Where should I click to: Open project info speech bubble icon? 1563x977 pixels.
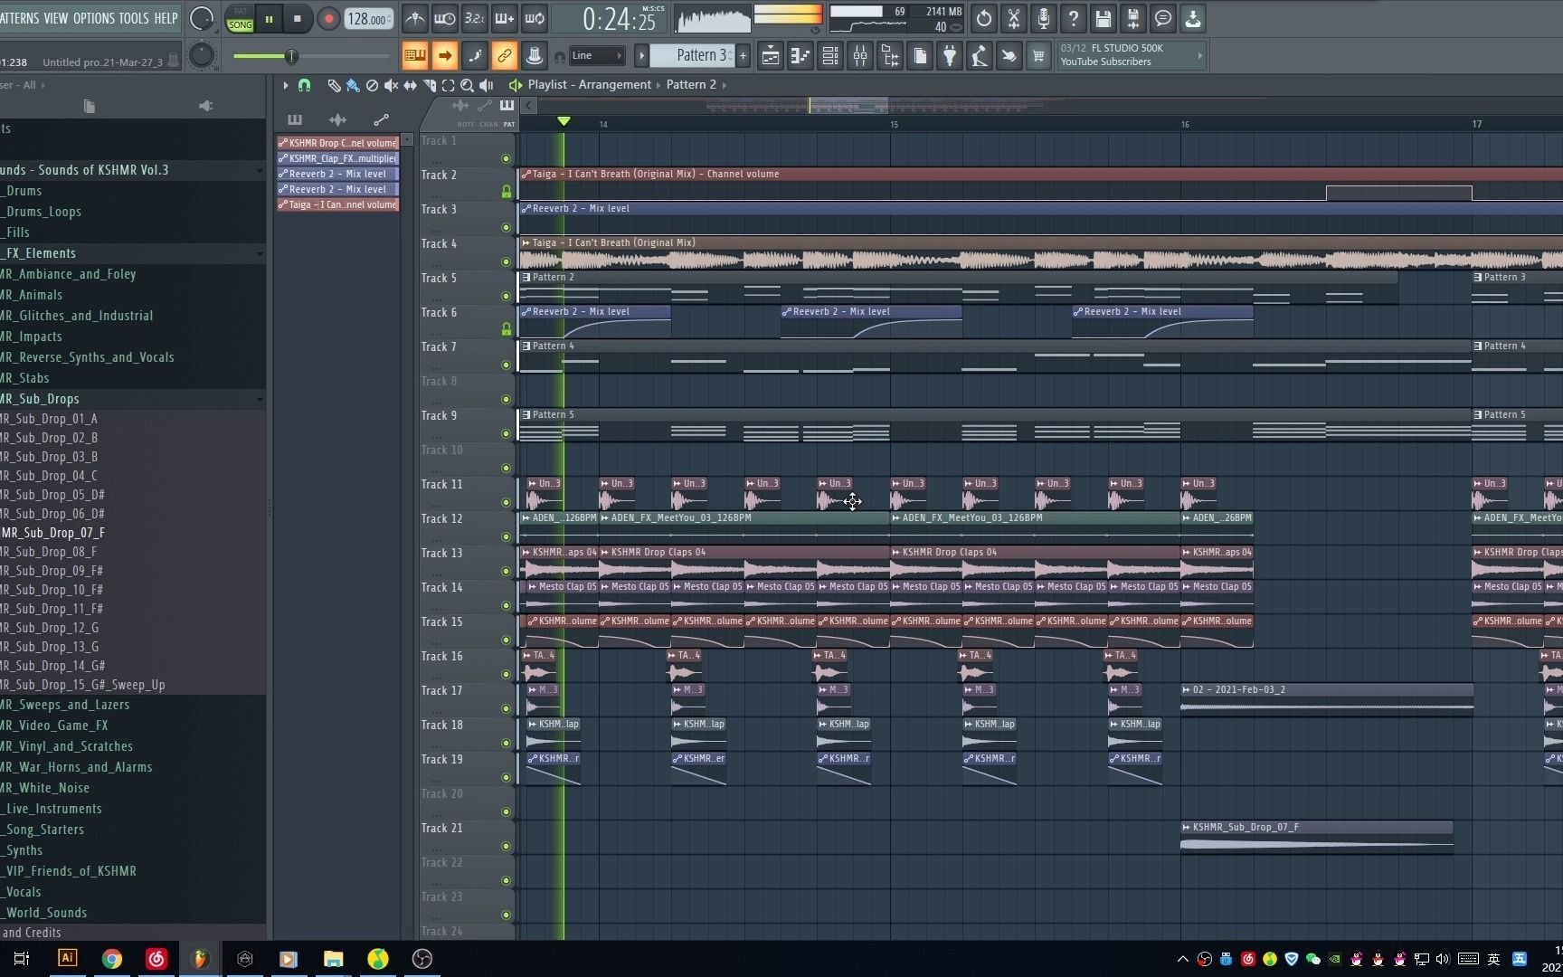[x=1163, y=18]
